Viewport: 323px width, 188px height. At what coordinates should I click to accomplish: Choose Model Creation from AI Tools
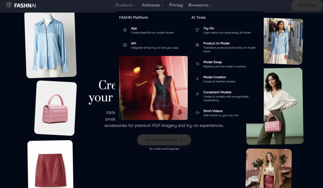pyautogui.click(x=226, y=79)
